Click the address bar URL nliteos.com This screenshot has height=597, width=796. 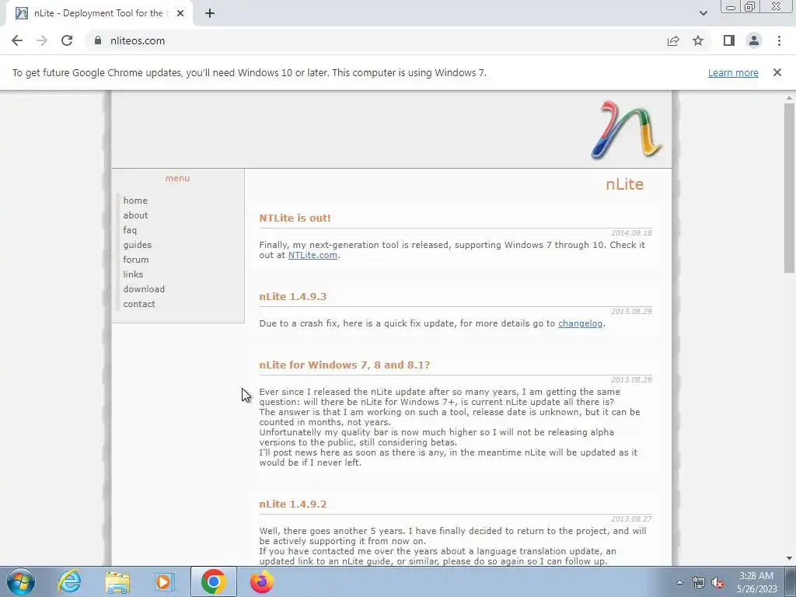coord(138,40)
